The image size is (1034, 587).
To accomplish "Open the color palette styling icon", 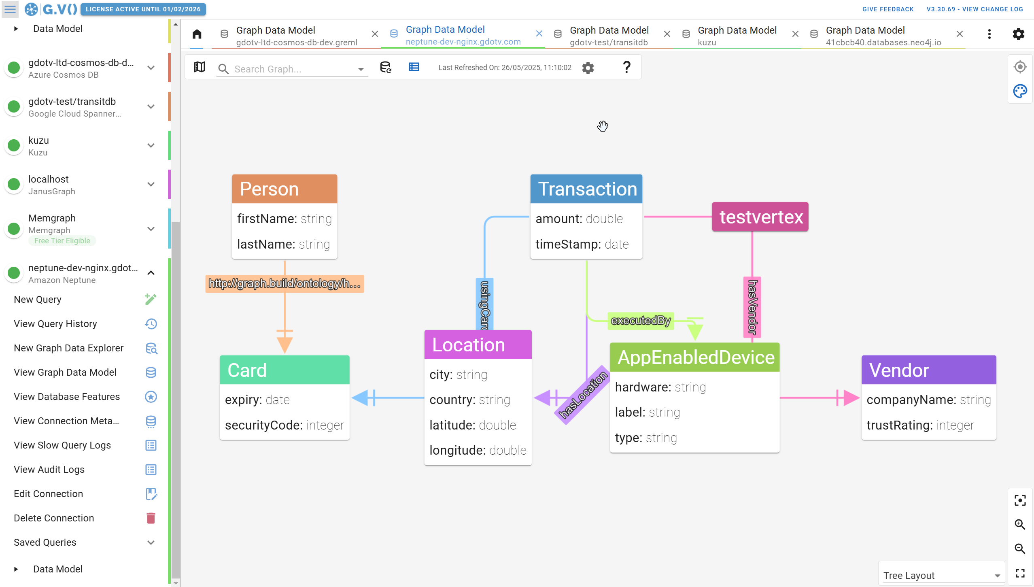I will (1020, 91).
